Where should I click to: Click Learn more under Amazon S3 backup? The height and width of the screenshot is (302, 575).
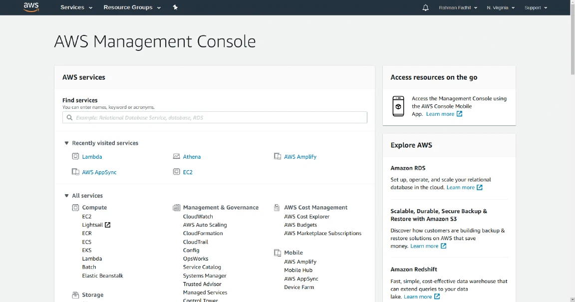coord(424,246)
